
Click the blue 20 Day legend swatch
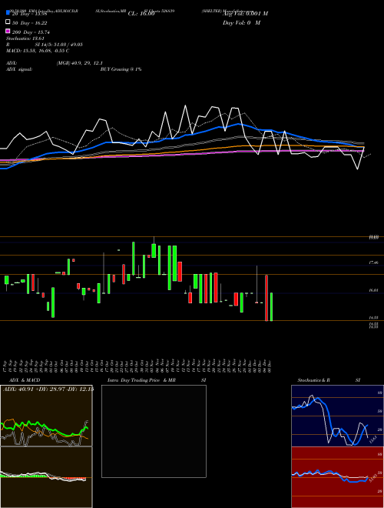coord(8,12)
